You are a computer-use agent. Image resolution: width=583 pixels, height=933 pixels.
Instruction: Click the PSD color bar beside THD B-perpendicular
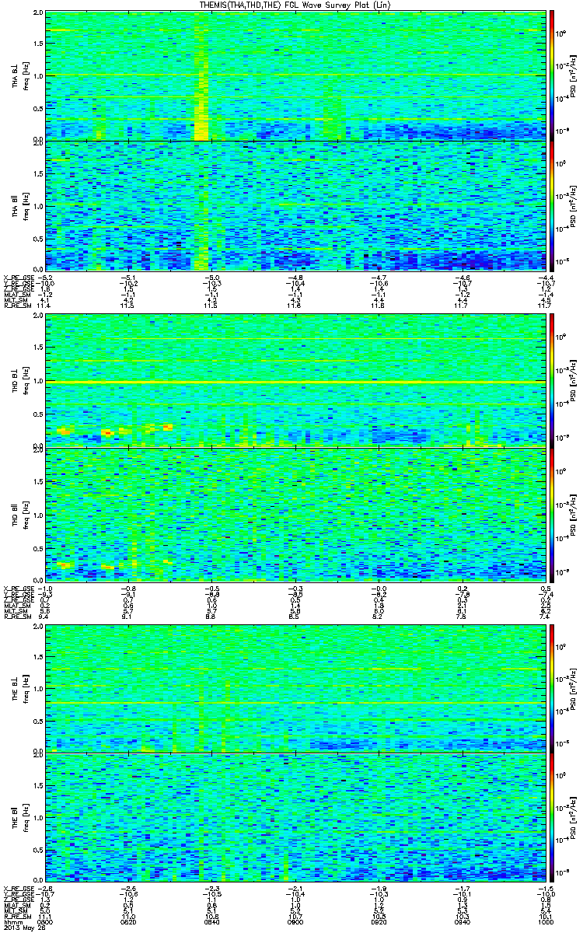click(552, 382)
